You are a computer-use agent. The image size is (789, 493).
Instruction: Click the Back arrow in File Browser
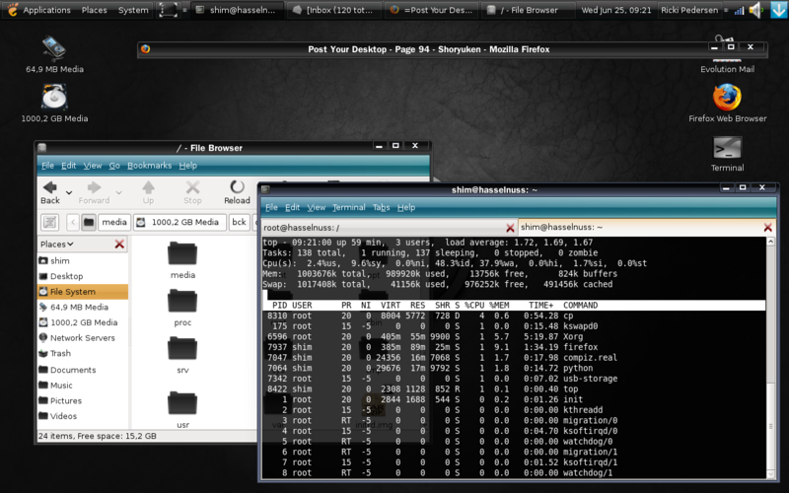50,192
